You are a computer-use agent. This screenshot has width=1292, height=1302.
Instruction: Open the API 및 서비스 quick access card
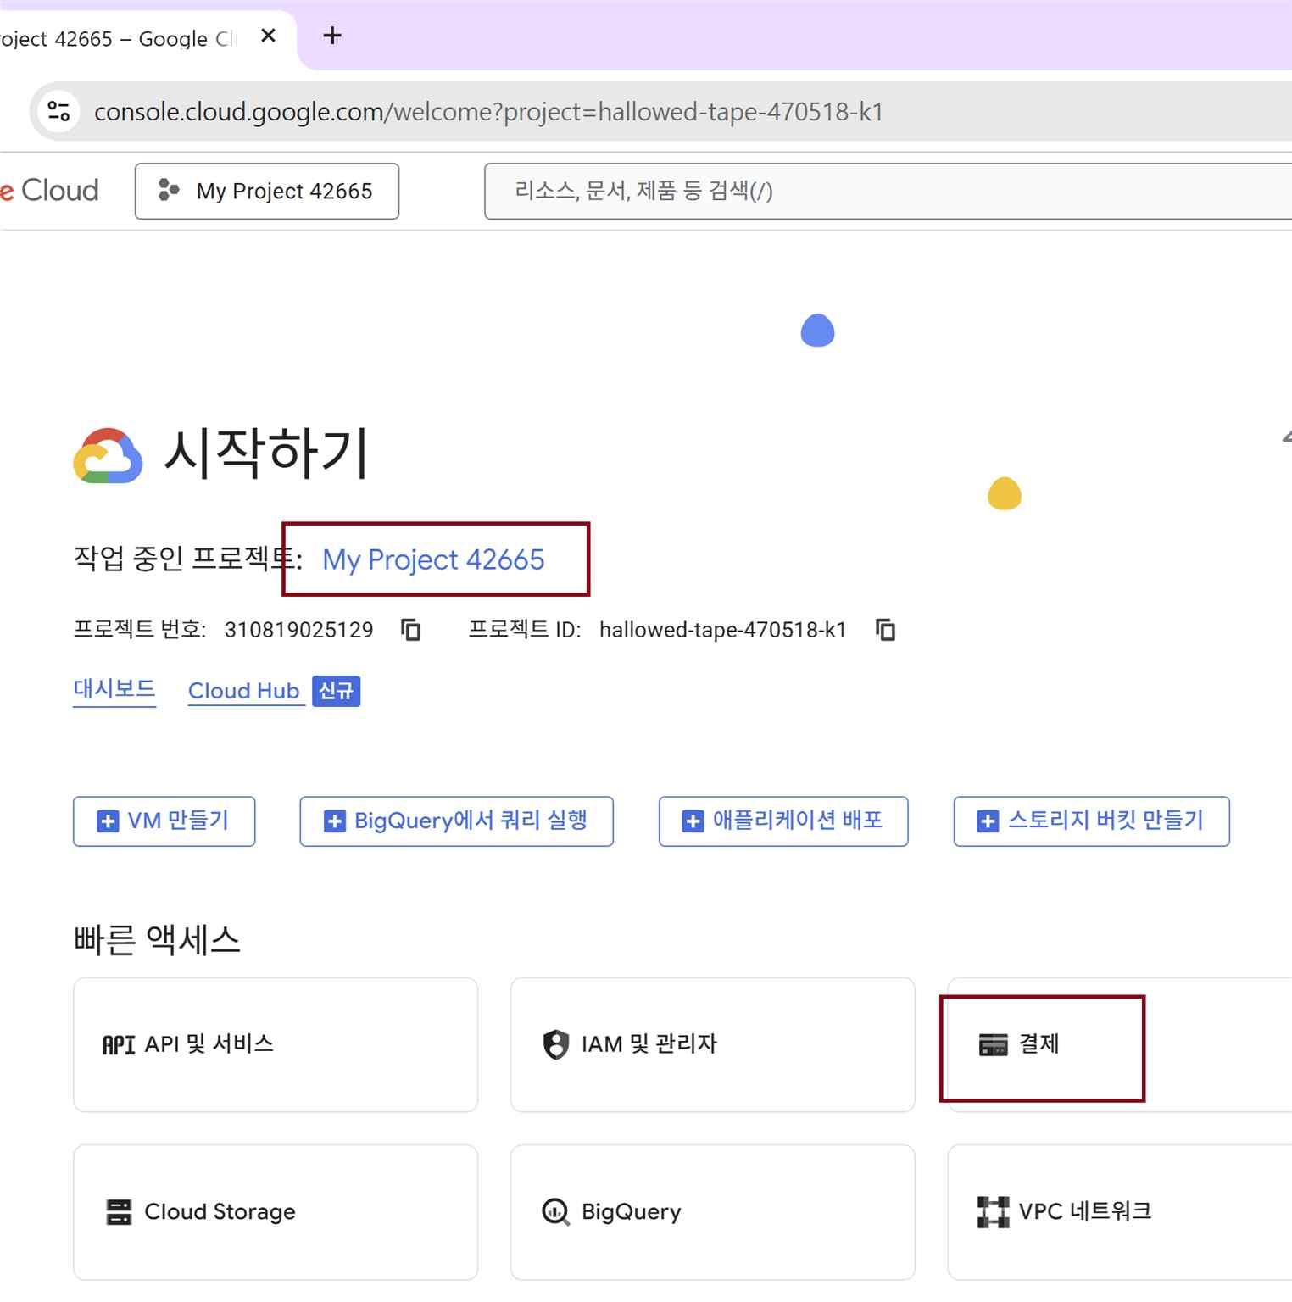(276, 1044)
